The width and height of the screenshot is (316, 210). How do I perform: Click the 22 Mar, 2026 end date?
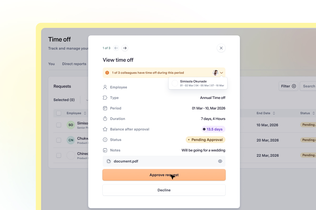point(268,155)
